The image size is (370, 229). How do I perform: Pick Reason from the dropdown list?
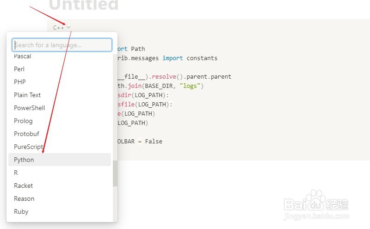tap(24, 198)
